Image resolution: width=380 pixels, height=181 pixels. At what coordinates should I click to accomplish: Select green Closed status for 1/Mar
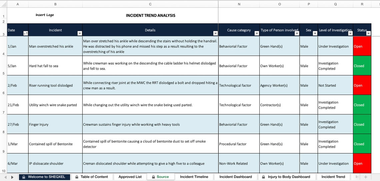point(362,144)
